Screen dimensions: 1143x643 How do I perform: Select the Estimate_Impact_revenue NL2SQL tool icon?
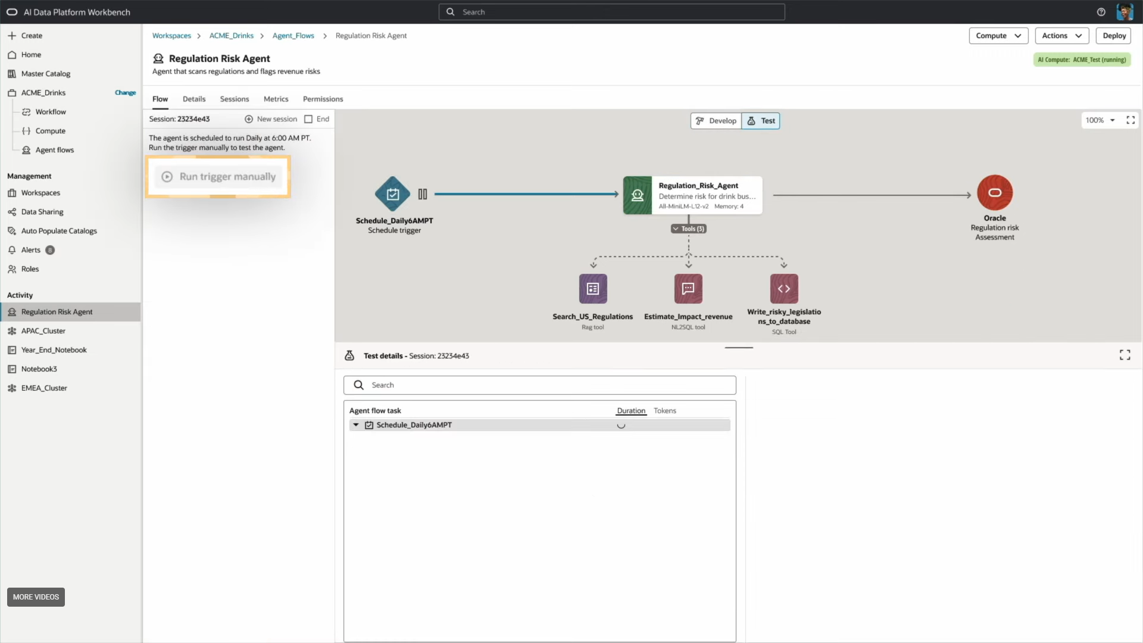[688, 289]
